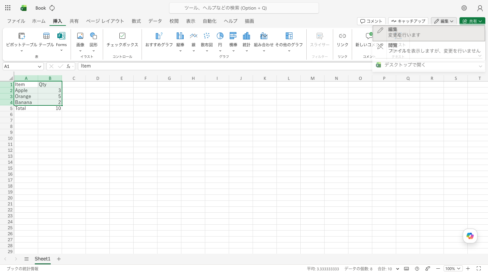Open the Name Box A1 dropdown
The image size is (488, 272).
(x=39, y=67)
